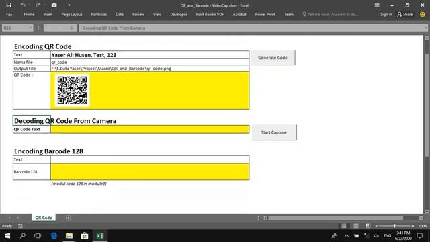Open the Foxit Reader PDF tab
The height and width of the screenshot is (242, 430).
coord(210,15)
